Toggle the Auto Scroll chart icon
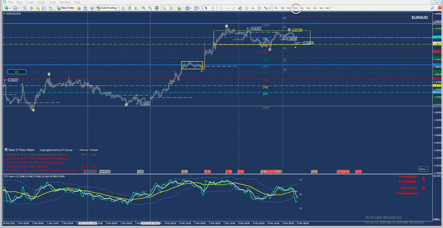Screen dimensions: 443x228 pyautogui.click(x=164, y=8)
